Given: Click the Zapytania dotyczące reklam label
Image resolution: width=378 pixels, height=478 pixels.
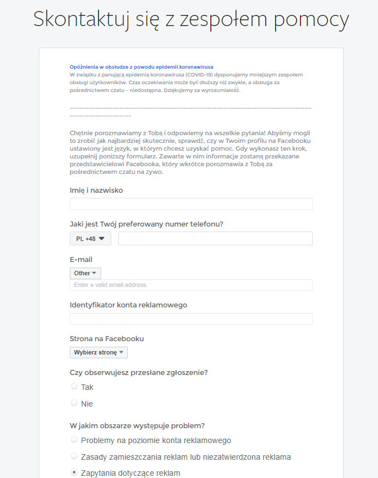Looking at the screenshot, I should pyautogui.click(x=131, y=473).
